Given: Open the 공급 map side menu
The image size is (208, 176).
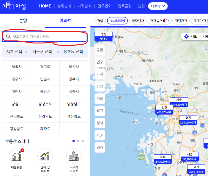Looking at the screenshot, I should click(x=100, y=50).
